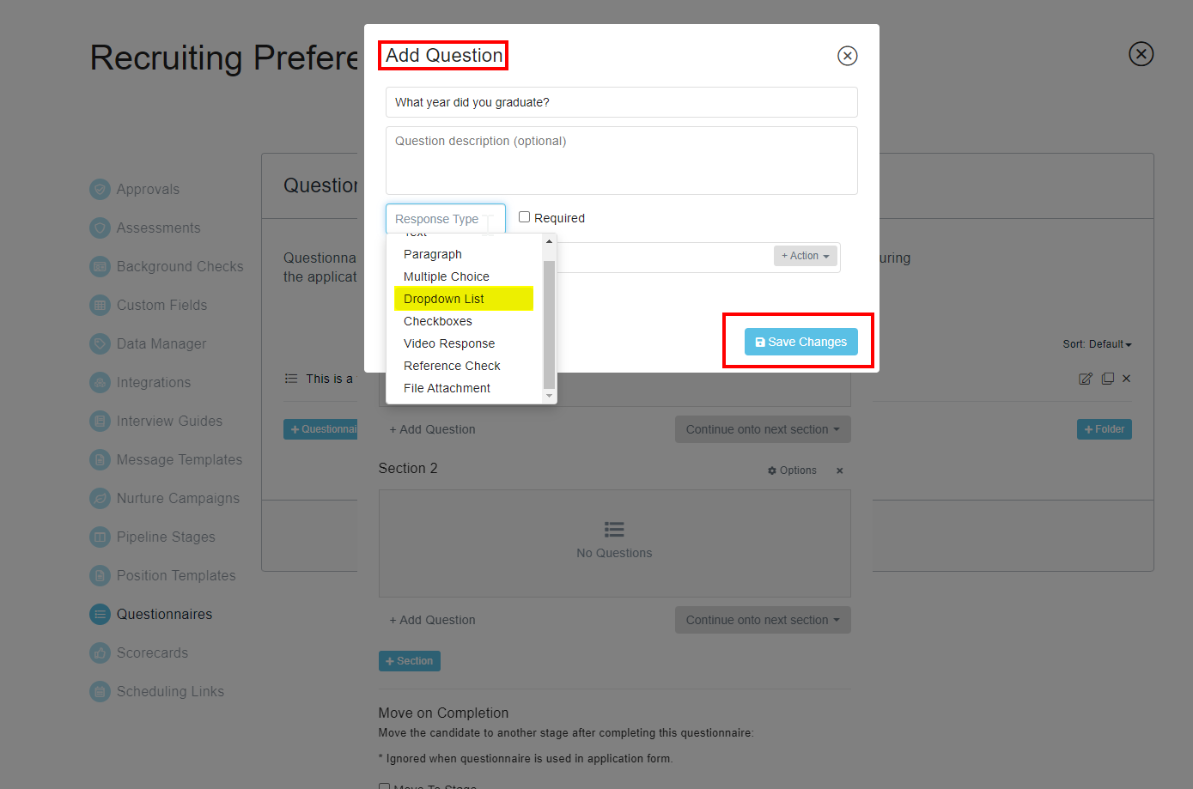The width and height of the screenshot is (1193, 789).
Task: Select the Pipeline Stages icon
Action: tap(100, 537)
